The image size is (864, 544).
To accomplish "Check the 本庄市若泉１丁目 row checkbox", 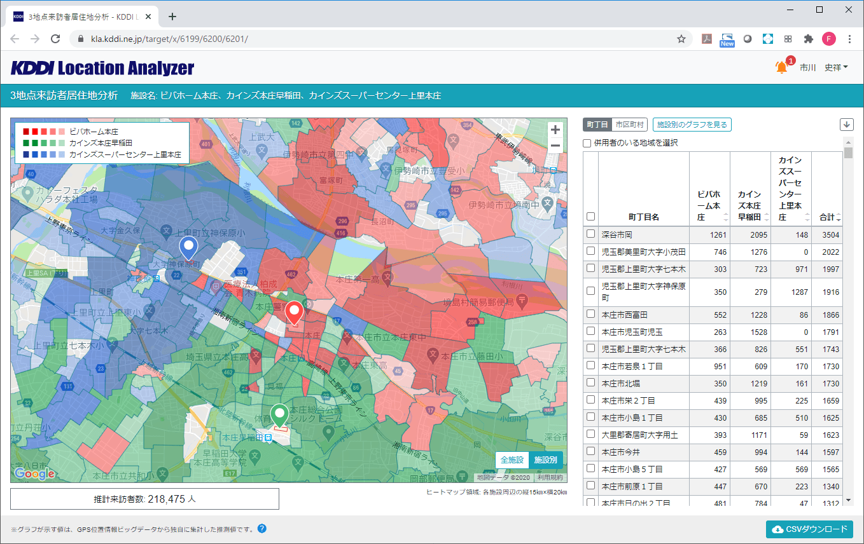I will click(x=591, y=365).
